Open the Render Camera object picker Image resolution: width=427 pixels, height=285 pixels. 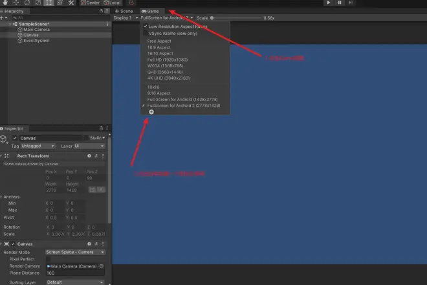pos(102,266)
